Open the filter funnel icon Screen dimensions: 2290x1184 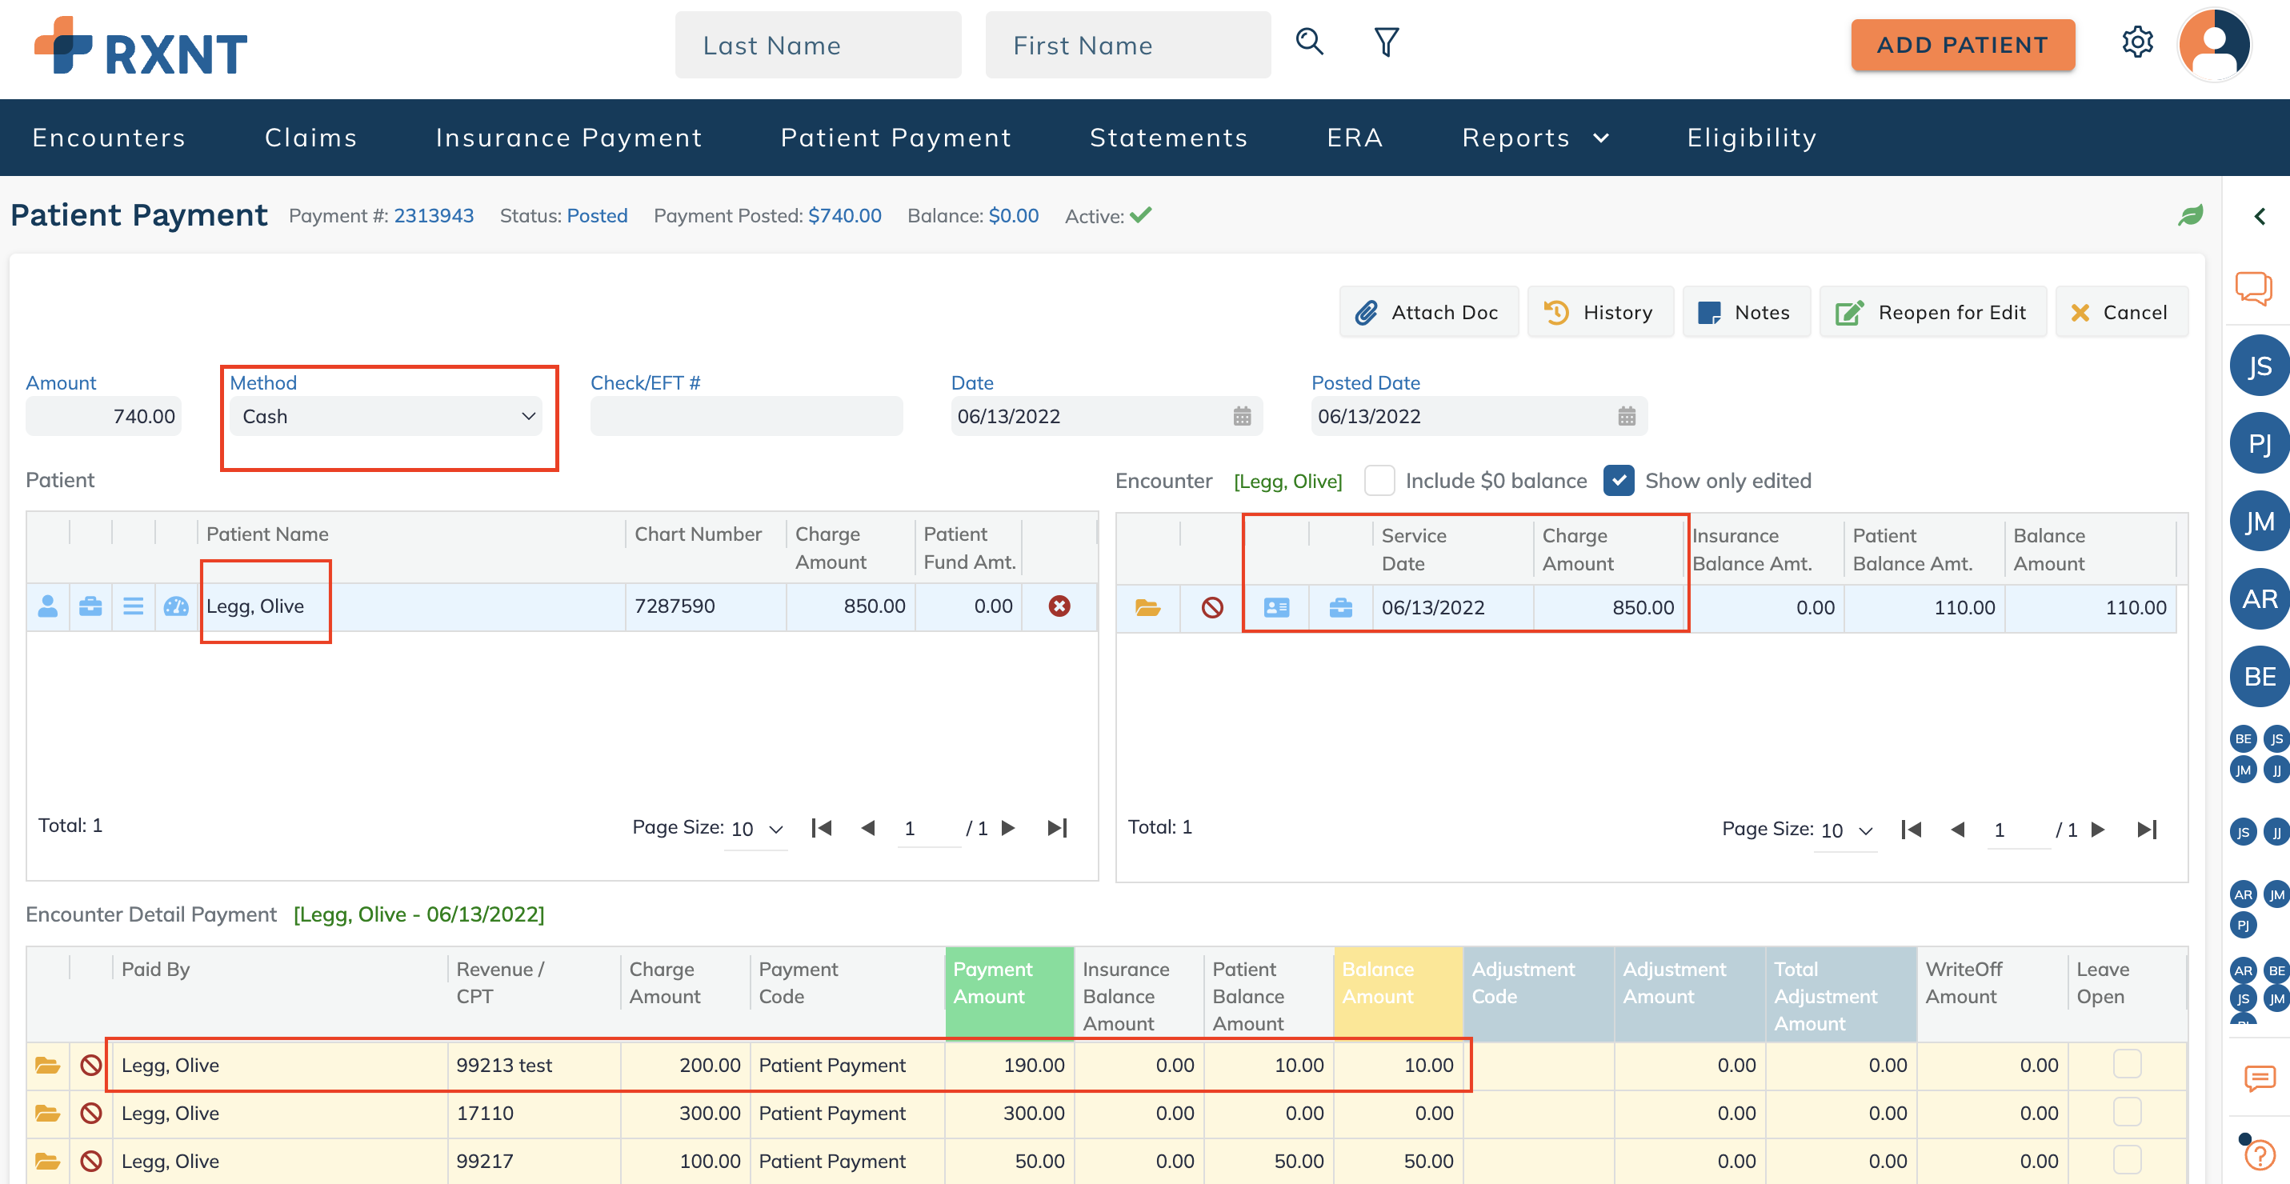[1386, 42]
